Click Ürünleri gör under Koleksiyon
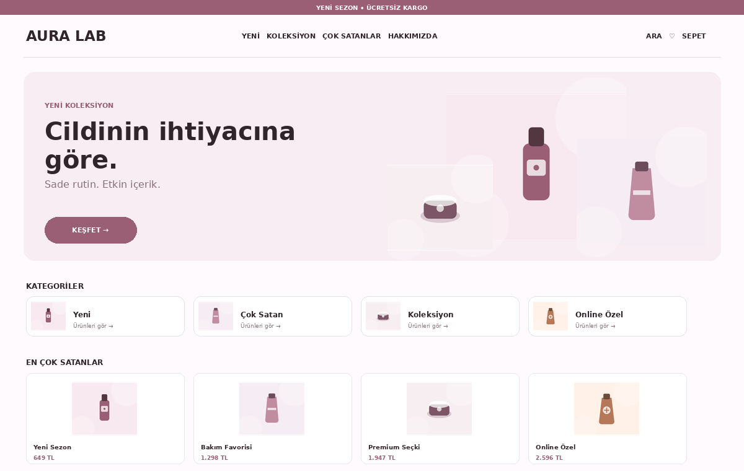Viewport: 744px width, 471px height. 428,326
